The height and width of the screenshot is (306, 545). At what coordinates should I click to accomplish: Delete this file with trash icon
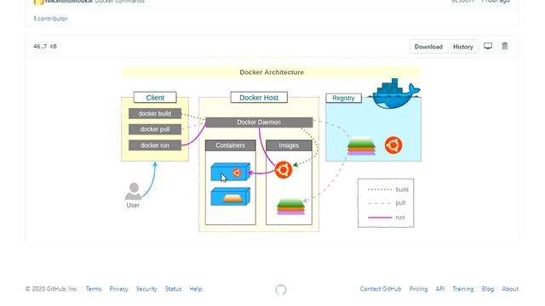click(505, 46)
